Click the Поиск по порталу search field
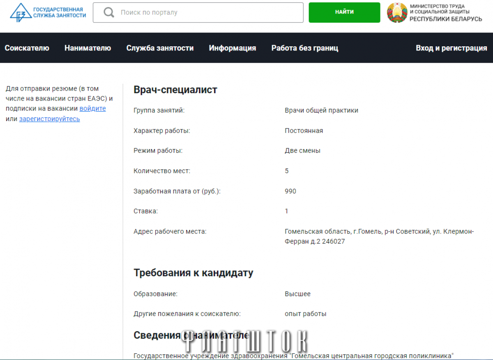This screenshot has width=493, height=360. pos(198,13)
